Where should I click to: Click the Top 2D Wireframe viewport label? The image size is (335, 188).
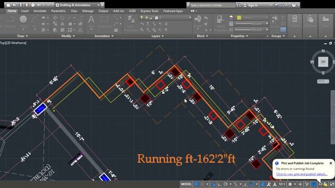click(x=13, y=43)
